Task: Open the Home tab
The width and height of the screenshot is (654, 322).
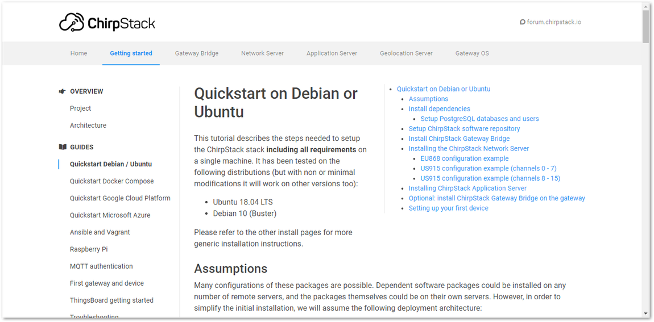Action: (x=79, y=53)
